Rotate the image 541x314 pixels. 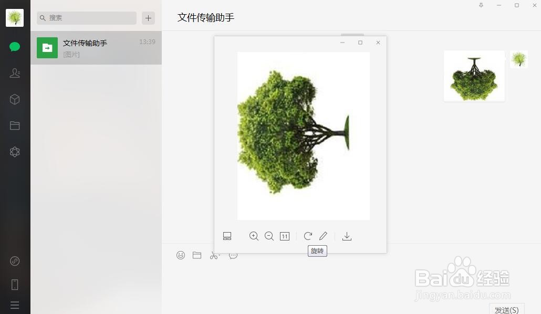(x=308, y=236)
